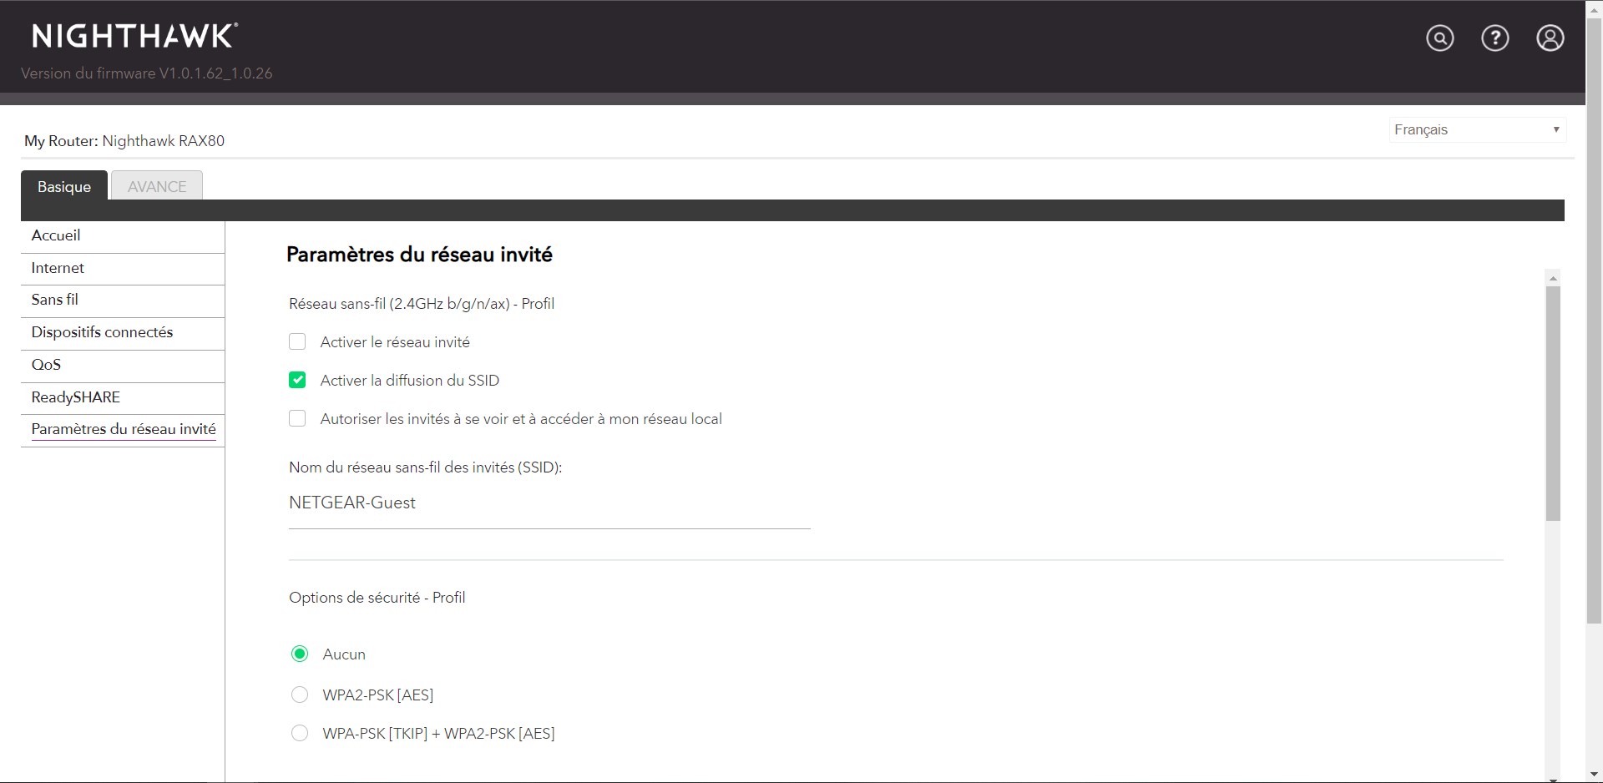Open the search icon in header
The height and width of the screenshot is (783, 1603).
point(1439,38)
